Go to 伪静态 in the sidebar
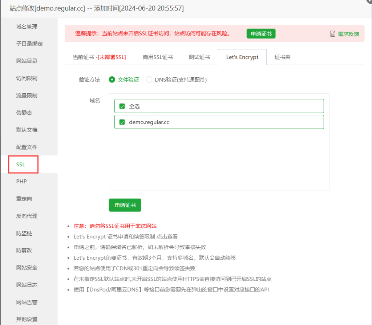 pyautogui.click(x=24, y=113)
